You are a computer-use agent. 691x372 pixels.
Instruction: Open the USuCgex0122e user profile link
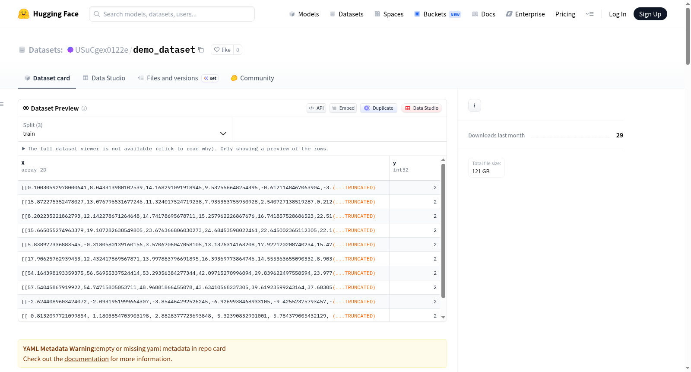coord(101,50)
